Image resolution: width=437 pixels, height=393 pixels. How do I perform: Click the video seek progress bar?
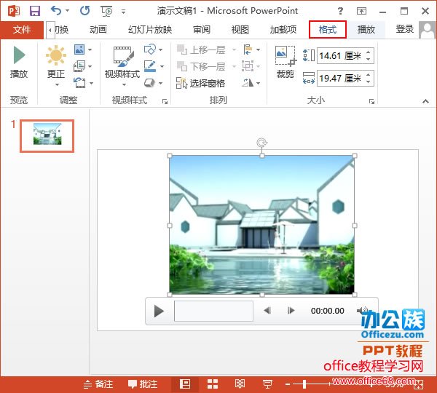pyautogui.click(x=213, y=311)
